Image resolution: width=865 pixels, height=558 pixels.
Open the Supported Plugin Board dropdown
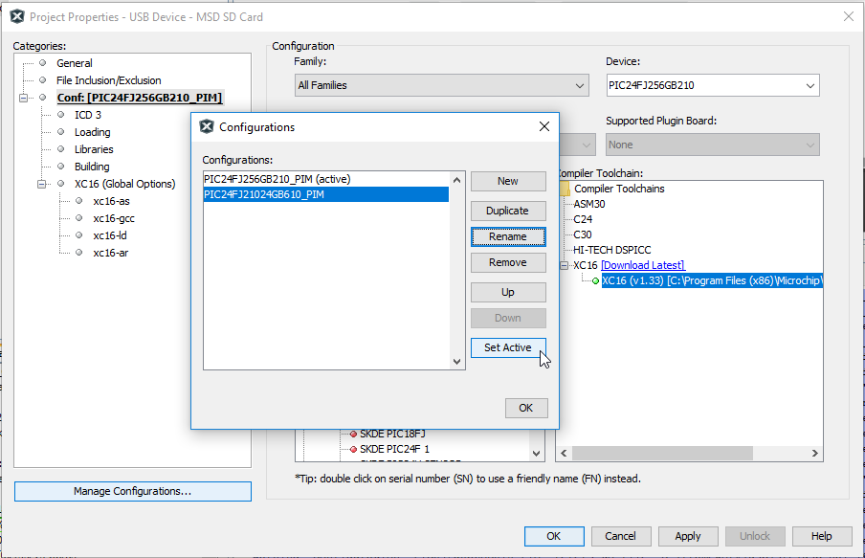[x=713, y=145]
